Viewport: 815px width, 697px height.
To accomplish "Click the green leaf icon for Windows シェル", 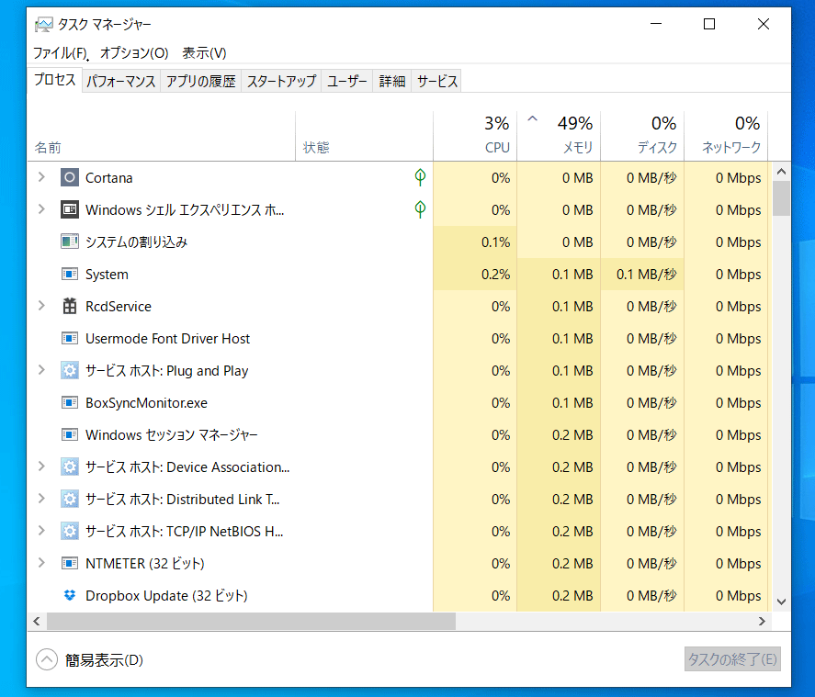I will (420, 209).
